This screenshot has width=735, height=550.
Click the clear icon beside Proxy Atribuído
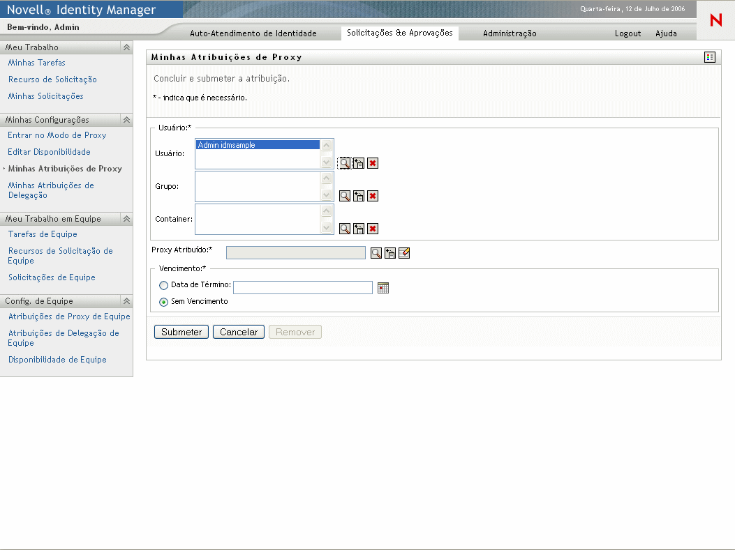click(404, 253)
